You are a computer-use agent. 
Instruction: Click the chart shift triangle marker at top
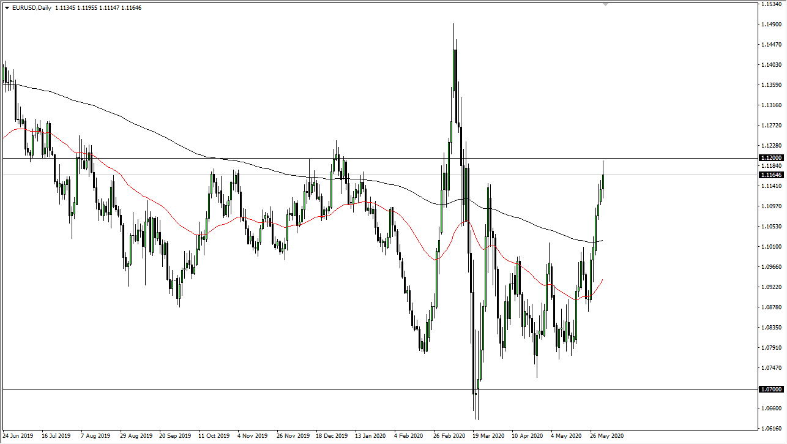click(x=606, y=5)
